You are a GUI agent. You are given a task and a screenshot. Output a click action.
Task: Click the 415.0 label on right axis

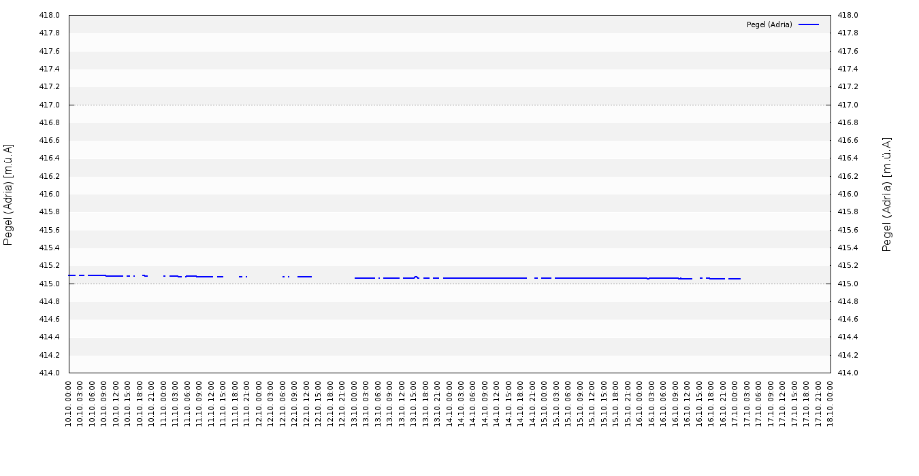pos(848,284)
